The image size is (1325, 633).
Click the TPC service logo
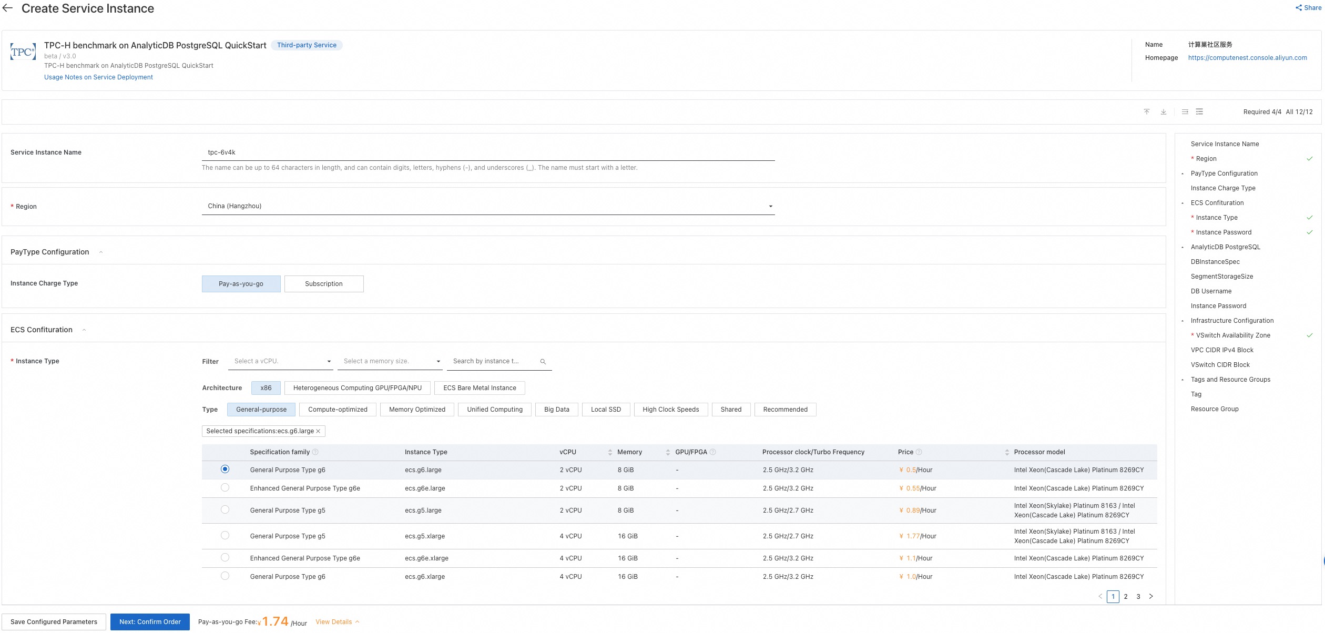tap(23, 52)
